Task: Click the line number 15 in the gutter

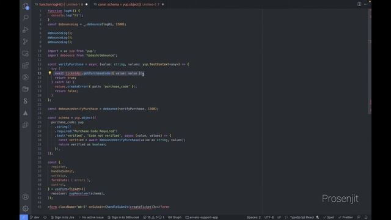Action: click(40, 73)
